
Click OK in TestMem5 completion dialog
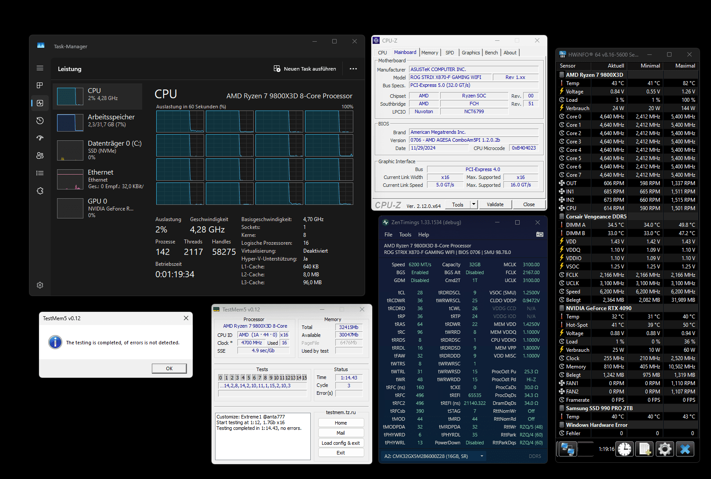pos(169,368)
